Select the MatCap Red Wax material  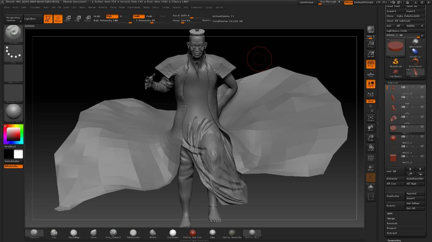pos(192,233)
